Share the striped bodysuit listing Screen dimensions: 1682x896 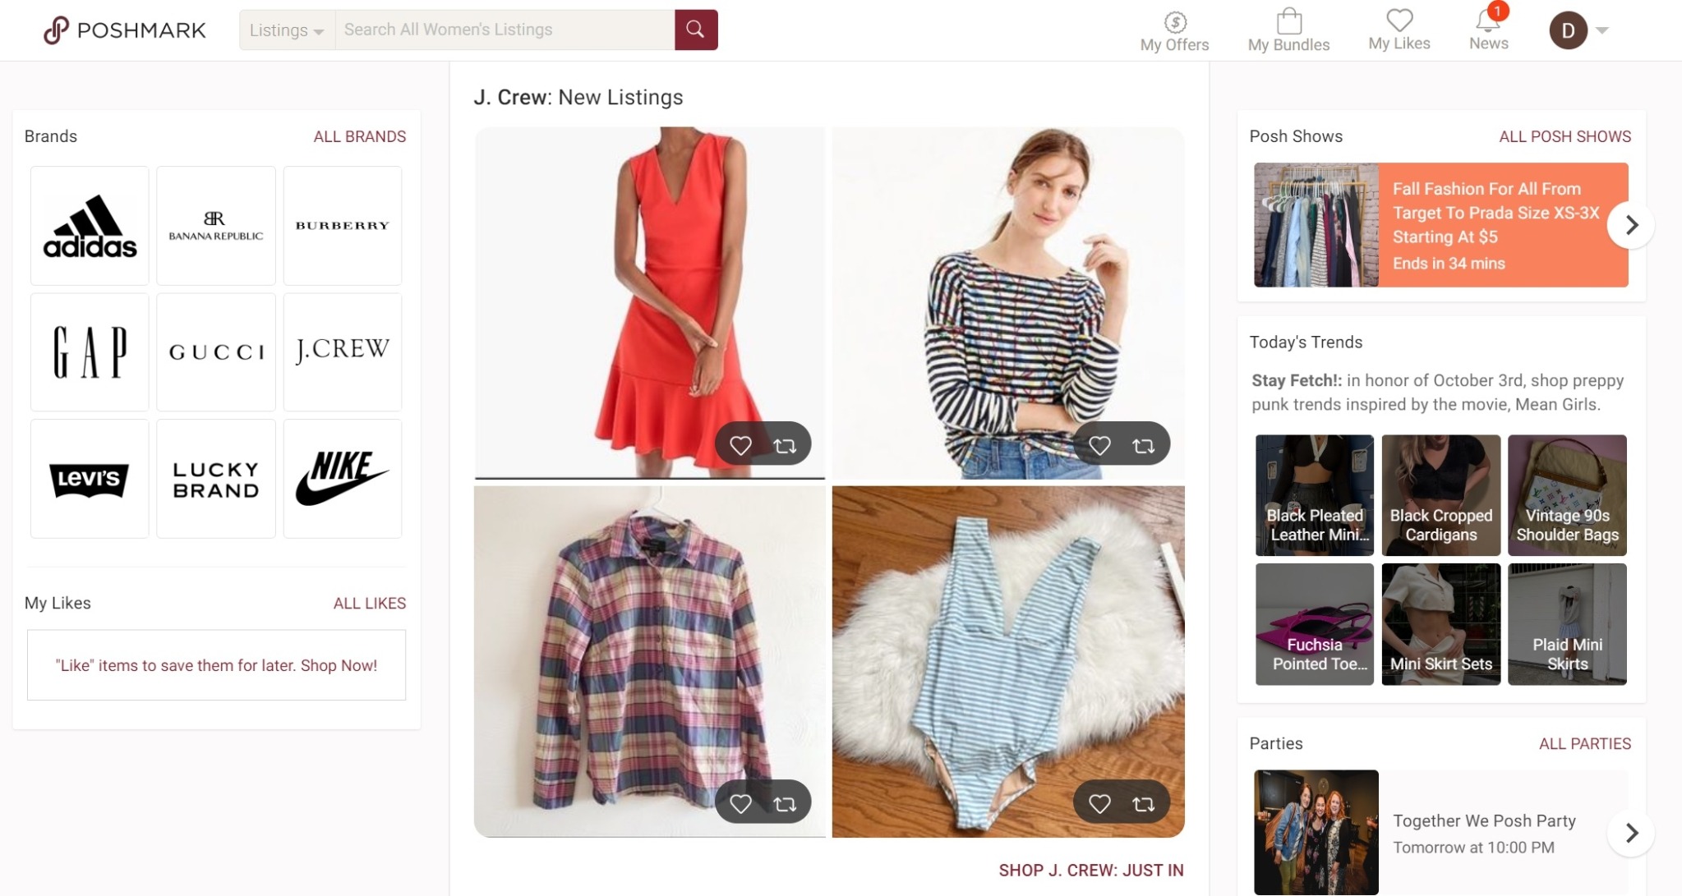coord(1143,804)
